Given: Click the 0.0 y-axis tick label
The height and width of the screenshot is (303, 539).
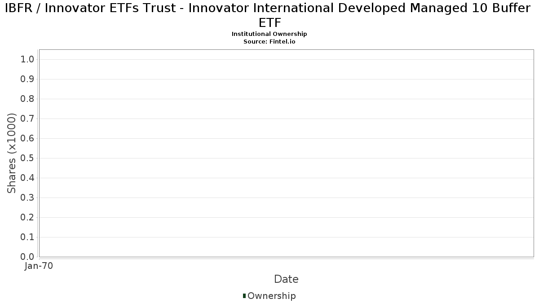Looking at the screenshot, I should (28, 257).
